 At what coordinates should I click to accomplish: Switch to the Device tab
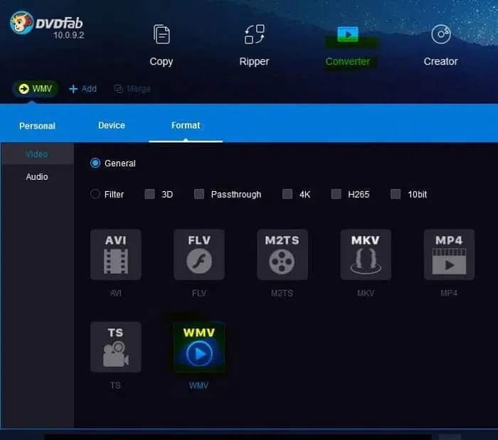coord(112,125)
